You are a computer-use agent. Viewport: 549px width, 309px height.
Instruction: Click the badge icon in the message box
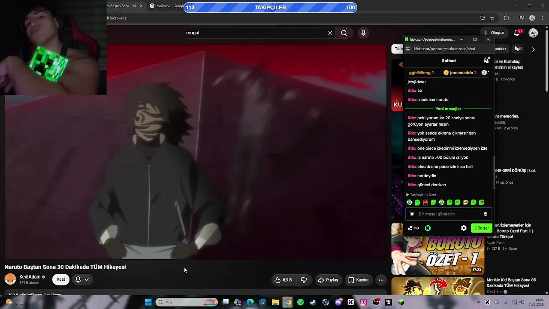click(x=412, y=214)
